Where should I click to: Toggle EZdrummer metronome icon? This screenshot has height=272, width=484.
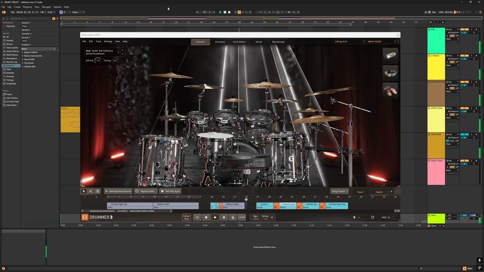pyautogui.click(x=233, y=217)
